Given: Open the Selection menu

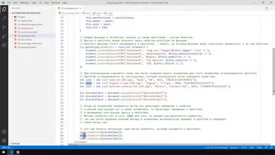Looking at the screenshot, I should point(24,3).
